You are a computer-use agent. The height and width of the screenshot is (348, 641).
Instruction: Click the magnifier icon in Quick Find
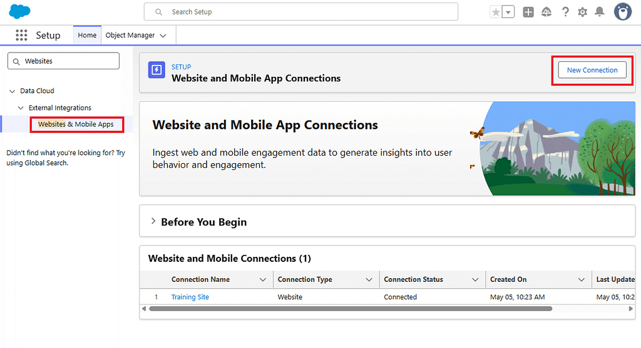click(x=16, y=62)
